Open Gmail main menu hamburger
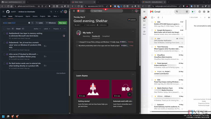 [144, 12]
